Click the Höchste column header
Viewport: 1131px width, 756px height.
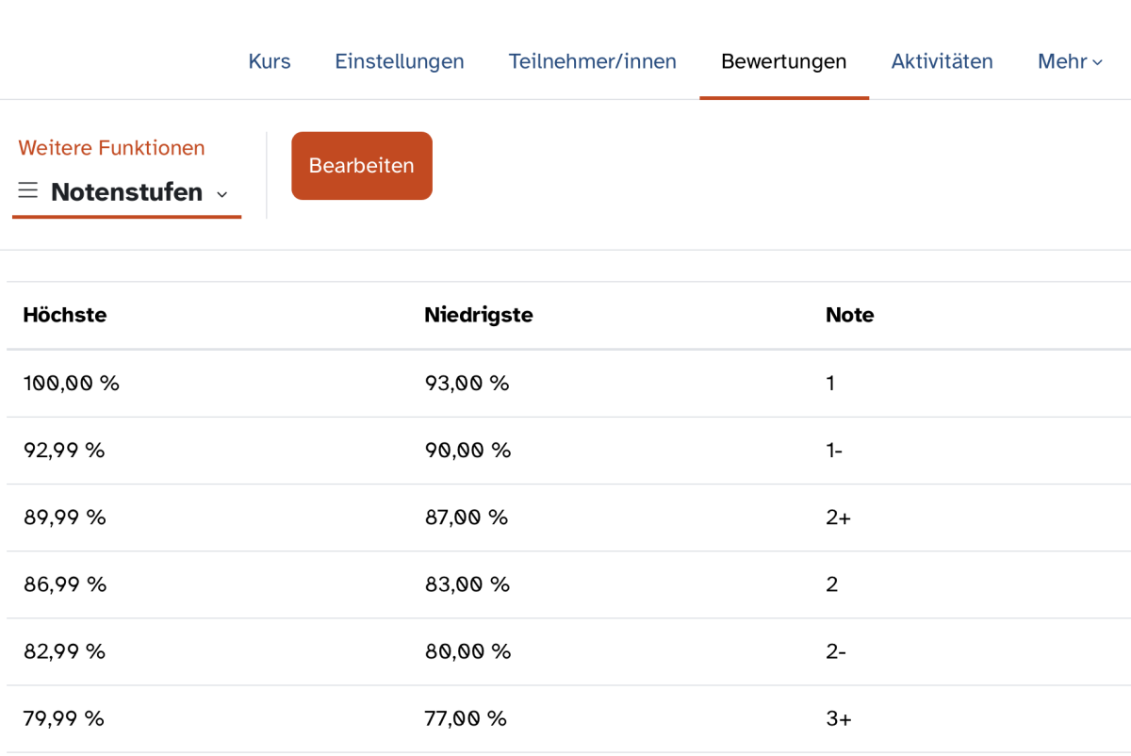[65, 315]
